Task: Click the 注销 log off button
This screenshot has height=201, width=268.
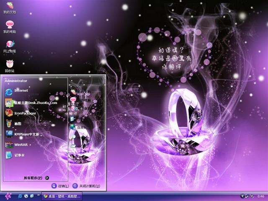Action: [x=60, y=186]
